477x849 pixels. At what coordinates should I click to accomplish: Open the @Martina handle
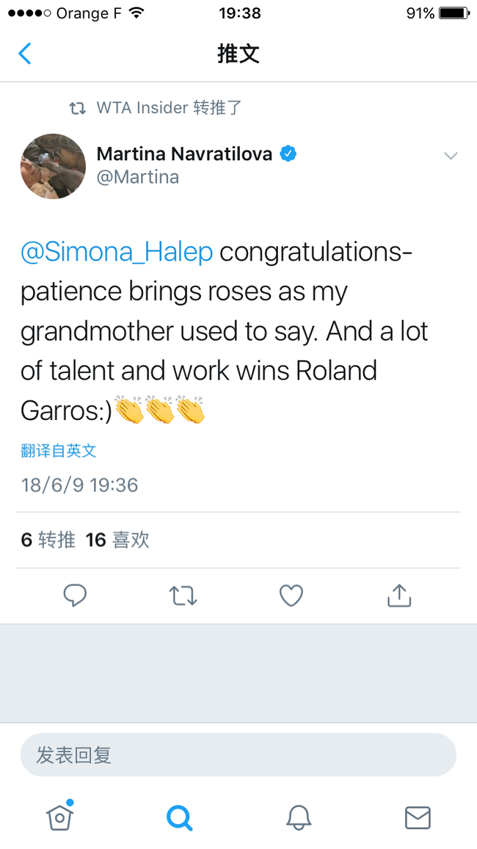[137, 177]
